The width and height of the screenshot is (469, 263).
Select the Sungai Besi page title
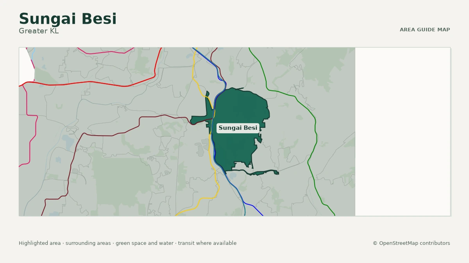pyautogui.click(x=68, y=19)
